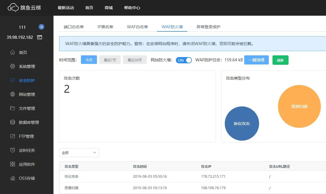
Task: Switch to the 端口白名单 tab
Action: [73, 27]
